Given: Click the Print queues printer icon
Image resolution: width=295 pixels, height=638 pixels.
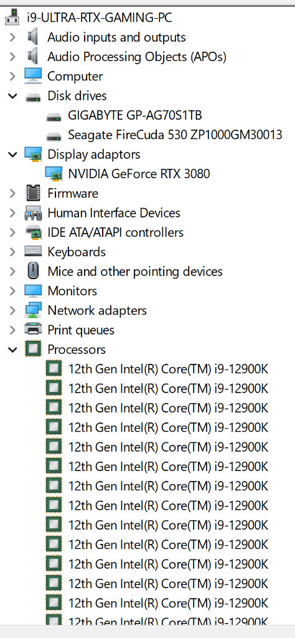Looking at the screenshot, I should [x=33, y=330].
